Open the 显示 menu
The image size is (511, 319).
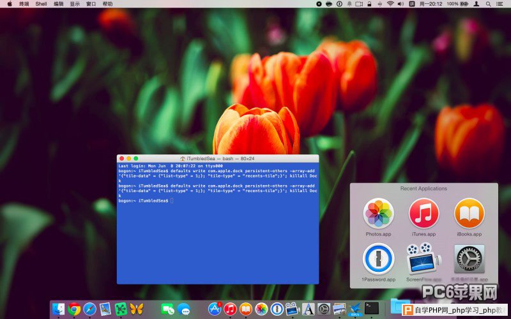(75, 4)
